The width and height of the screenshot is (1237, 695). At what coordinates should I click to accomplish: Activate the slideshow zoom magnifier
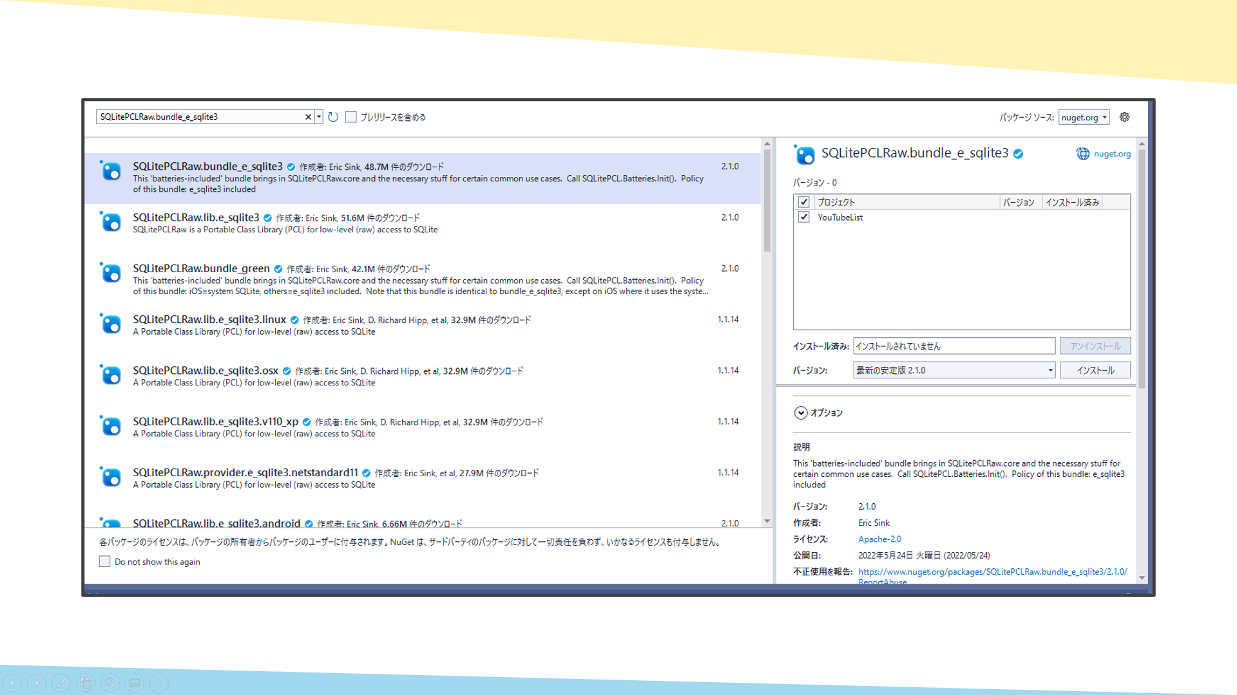pos(110,682)
